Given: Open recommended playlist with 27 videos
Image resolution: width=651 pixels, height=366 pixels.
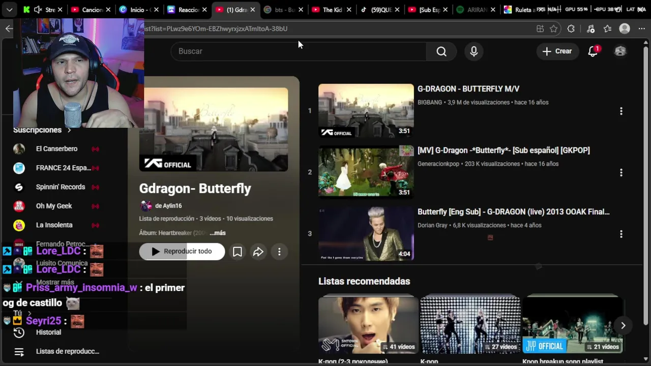Looking at the screenshot, I should 470,325.
